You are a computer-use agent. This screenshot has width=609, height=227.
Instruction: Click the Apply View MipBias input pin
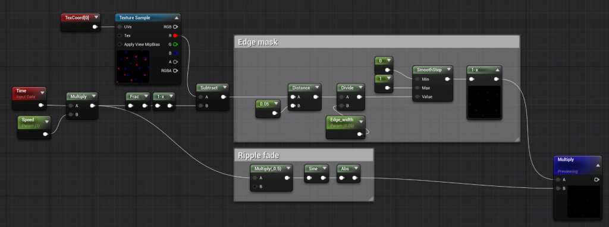120,44
